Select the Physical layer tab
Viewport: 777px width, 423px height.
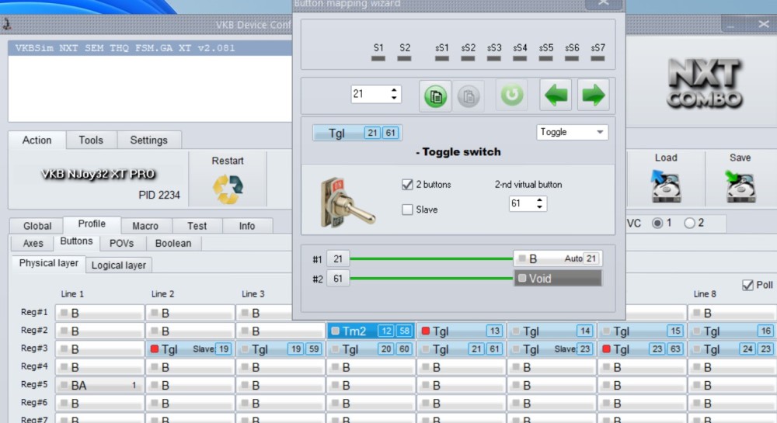click(48, 263)
